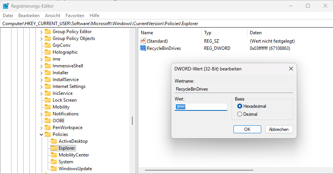Click the IrisService folder icon

point(48,93)
